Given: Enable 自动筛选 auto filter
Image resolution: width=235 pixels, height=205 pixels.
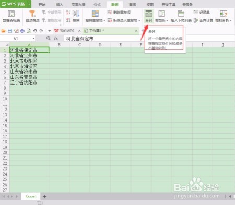Looking at the screenshot, I should [32, 16].
